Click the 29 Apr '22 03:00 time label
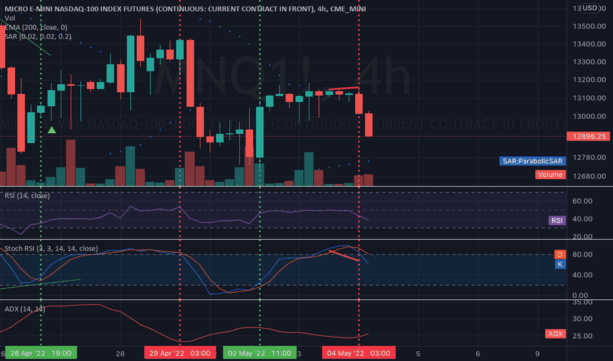The image size is (613, 361). point(180,353)
